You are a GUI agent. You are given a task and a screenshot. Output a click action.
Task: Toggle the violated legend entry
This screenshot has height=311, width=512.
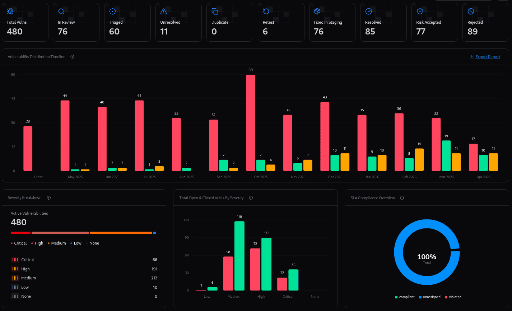[453, 297]
